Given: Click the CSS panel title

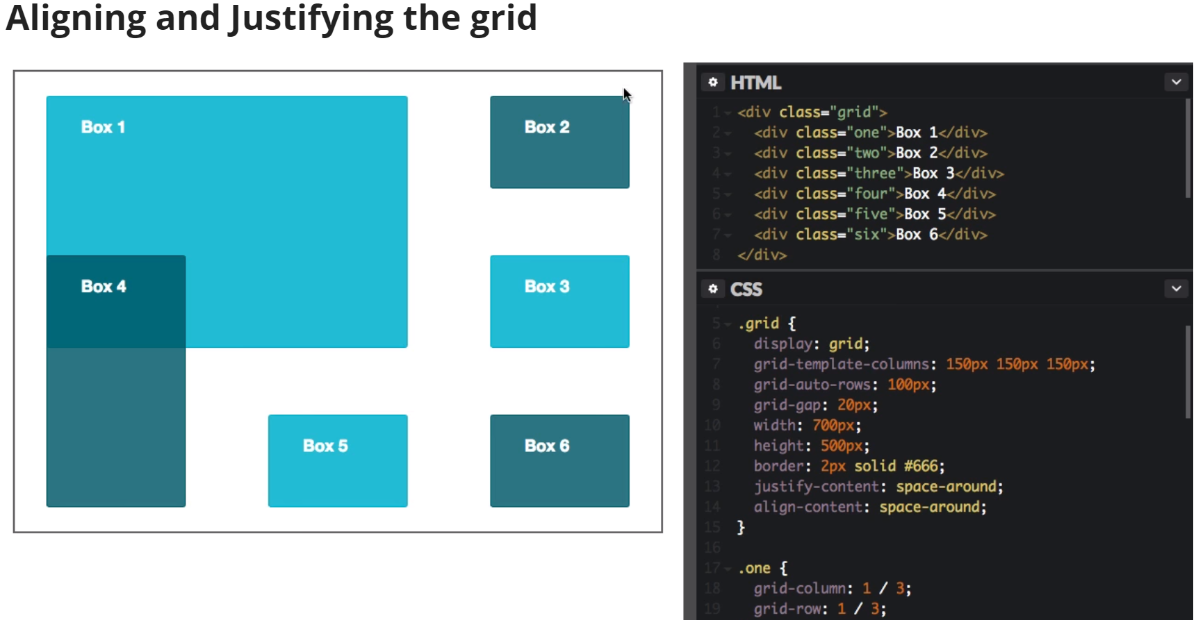Looking at the screenshot, I should 746,289.
